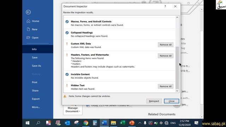The image size is (226, 127).
Task: Open Manage Document dropdown behind the dialog
Action: (x=73, y=110)
